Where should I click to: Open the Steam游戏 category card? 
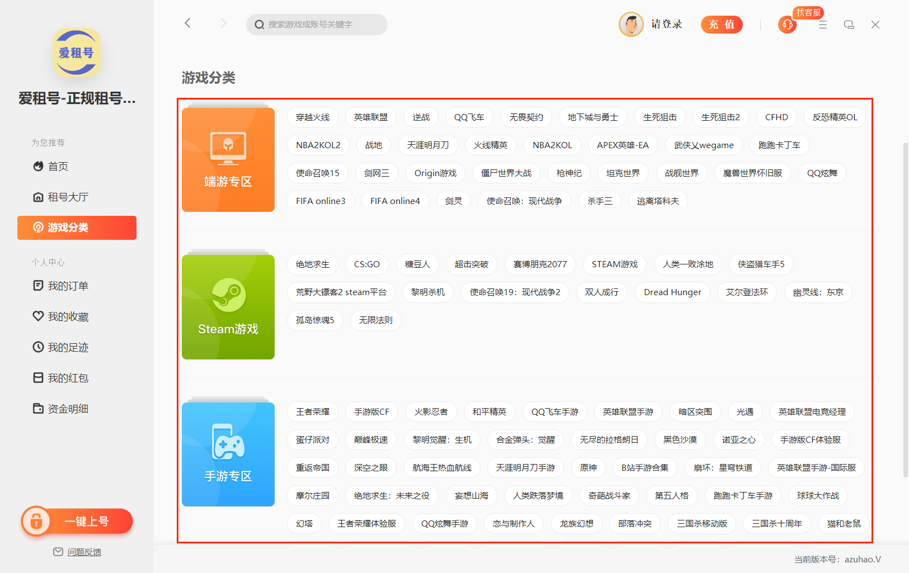pyautogui.click(x=228, y=307)
